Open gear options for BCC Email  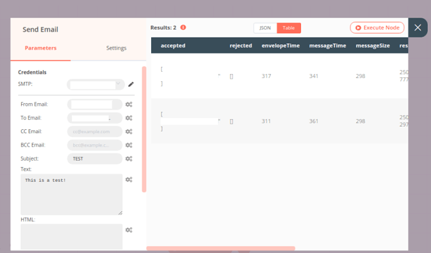129,145
